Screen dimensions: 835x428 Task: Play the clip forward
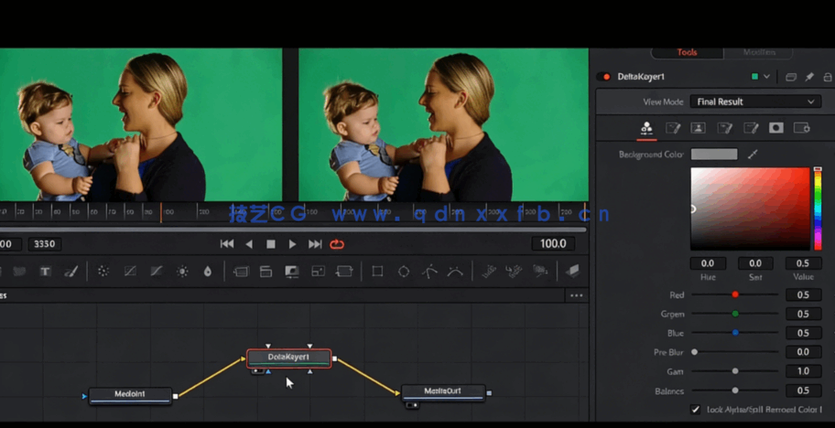tap(292, 244)
